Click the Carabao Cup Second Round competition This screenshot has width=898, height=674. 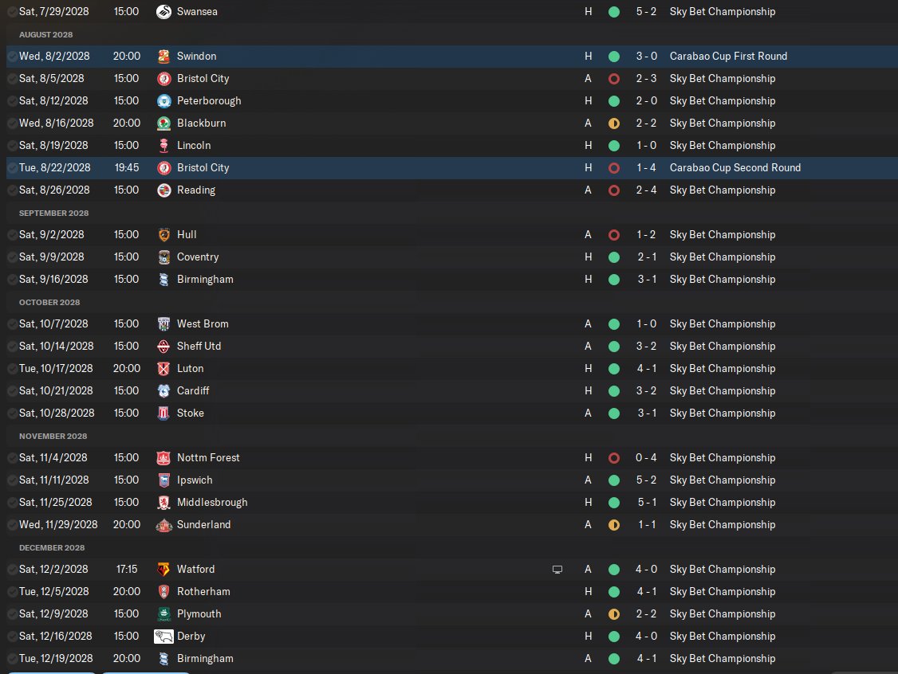tap(735, 168)
